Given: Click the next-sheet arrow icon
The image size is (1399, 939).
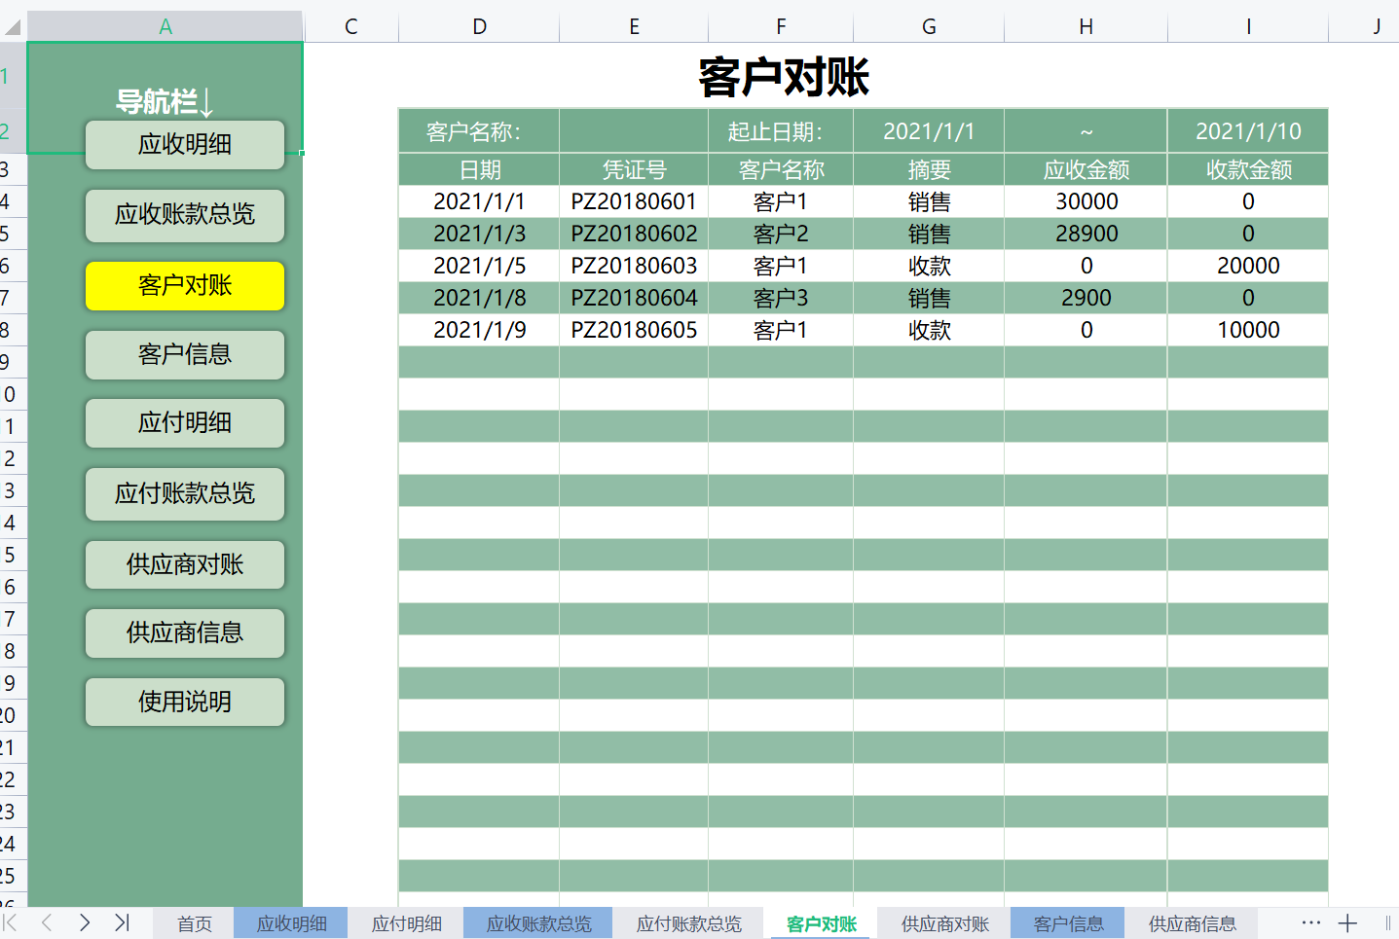Looking at the screenshot, I should [x=85, y=922].
